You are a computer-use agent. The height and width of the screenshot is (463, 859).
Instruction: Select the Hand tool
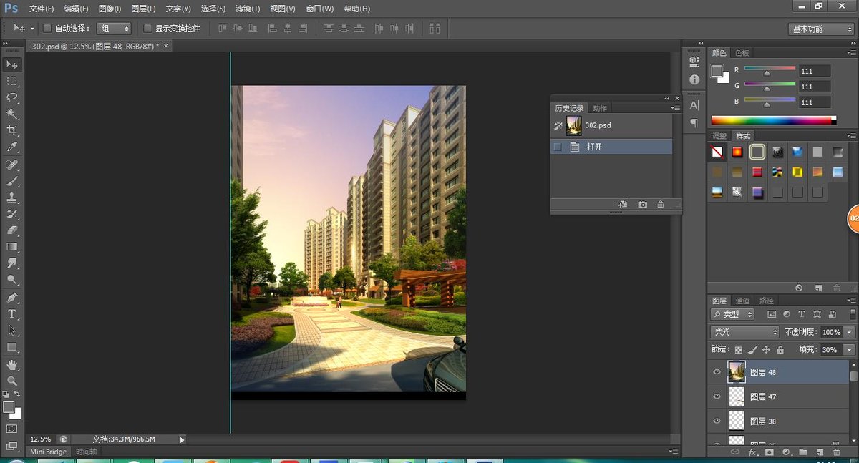[12, 365]
